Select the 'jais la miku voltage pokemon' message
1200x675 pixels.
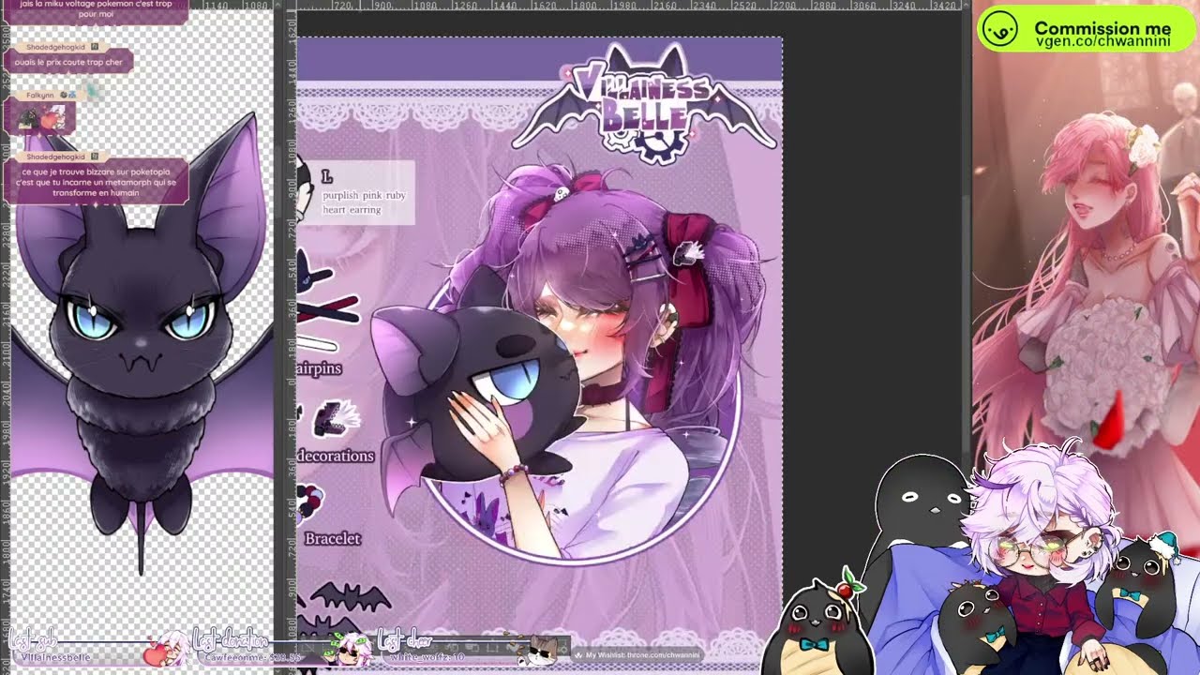(x=97, y=9)
